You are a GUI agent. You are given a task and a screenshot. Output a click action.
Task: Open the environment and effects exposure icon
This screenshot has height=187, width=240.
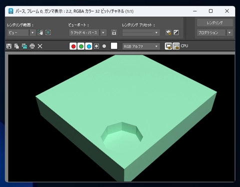[x=176, y=32]
